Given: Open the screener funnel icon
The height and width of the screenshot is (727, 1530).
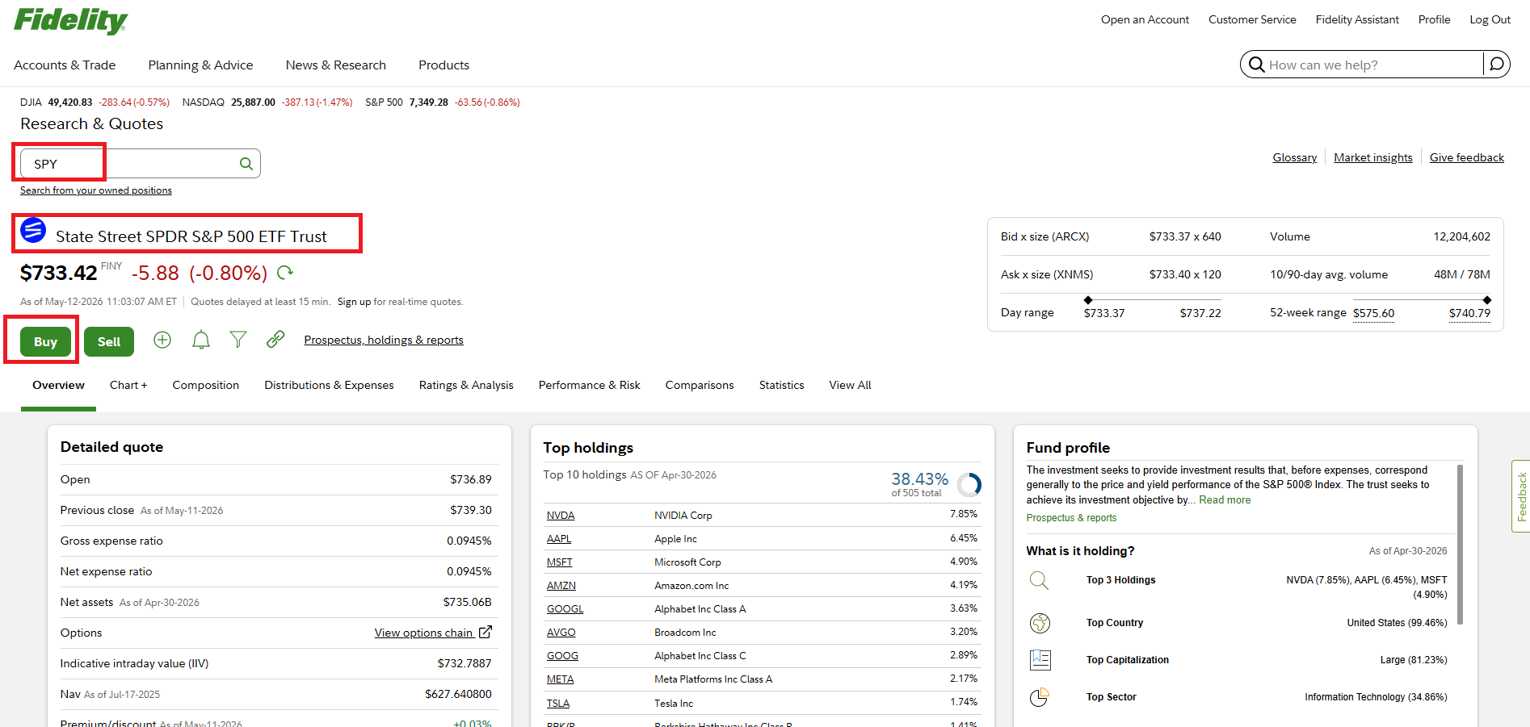Looking at the screenshot, I should coord(238,340).
